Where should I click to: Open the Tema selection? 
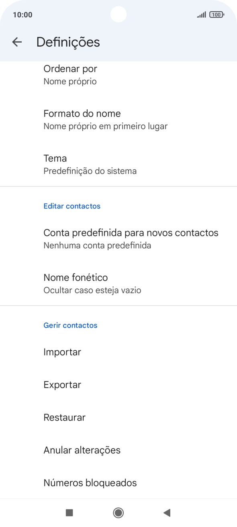click(118, 164)
